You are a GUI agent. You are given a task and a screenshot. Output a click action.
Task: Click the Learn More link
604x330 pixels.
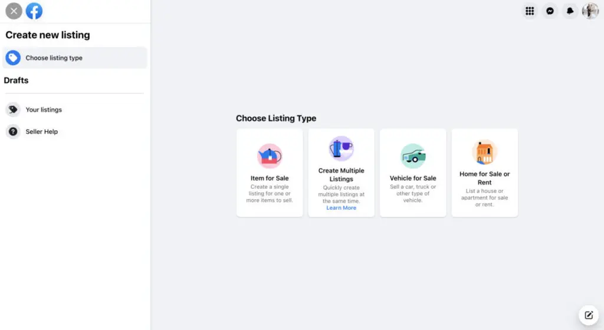pyautogui.click(x=341, y=208)
